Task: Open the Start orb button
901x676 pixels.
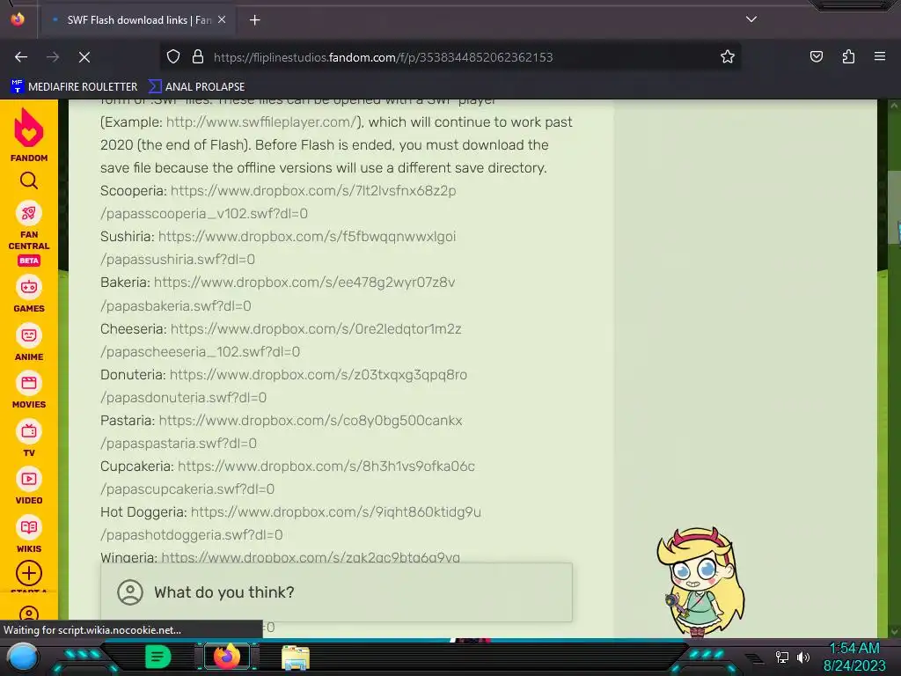Action: point(23,657)
